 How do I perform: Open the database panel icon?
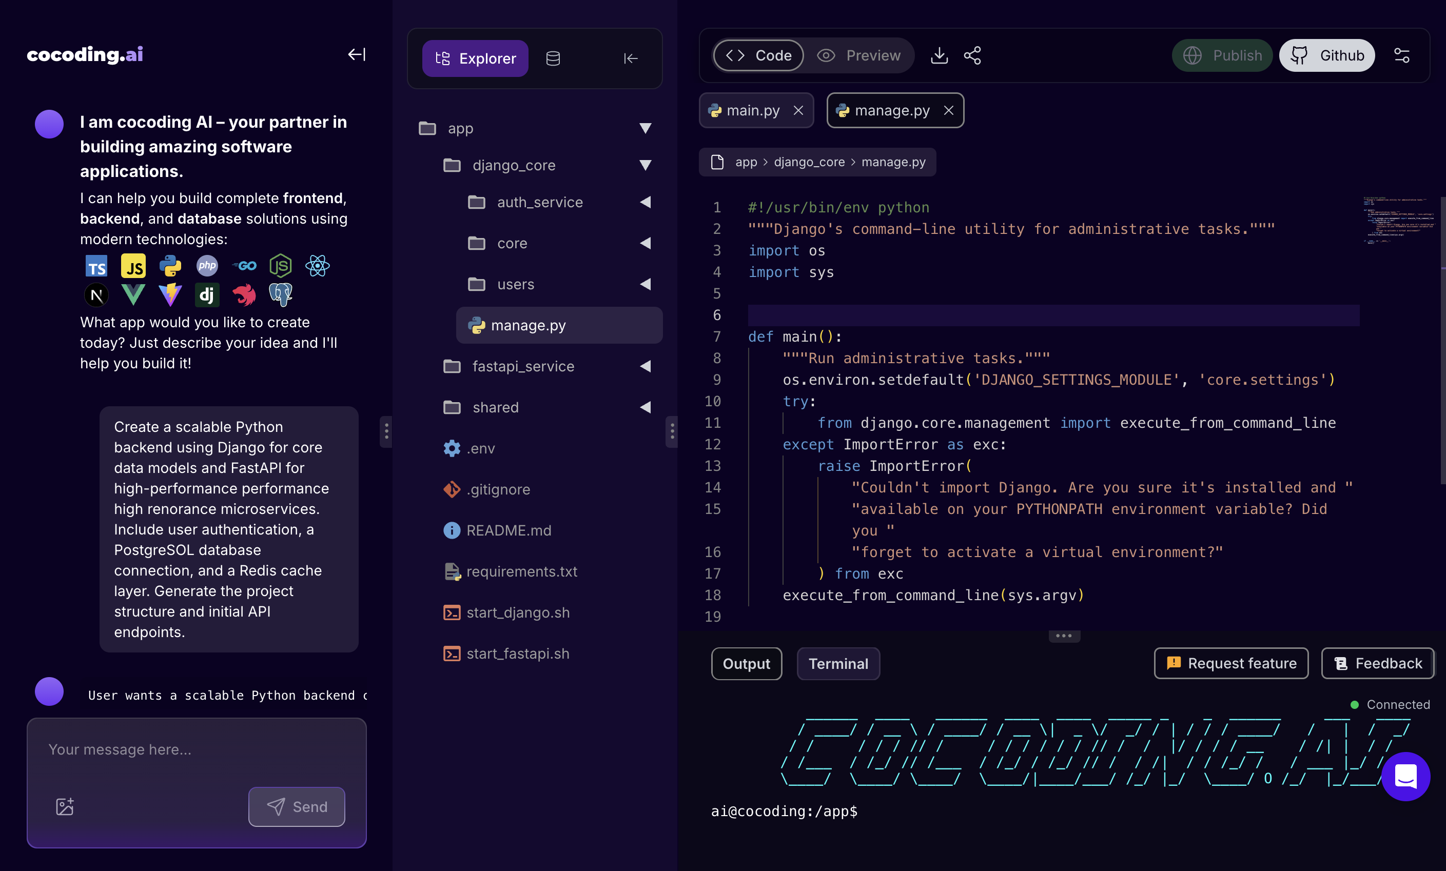click(x=553, y=58)
